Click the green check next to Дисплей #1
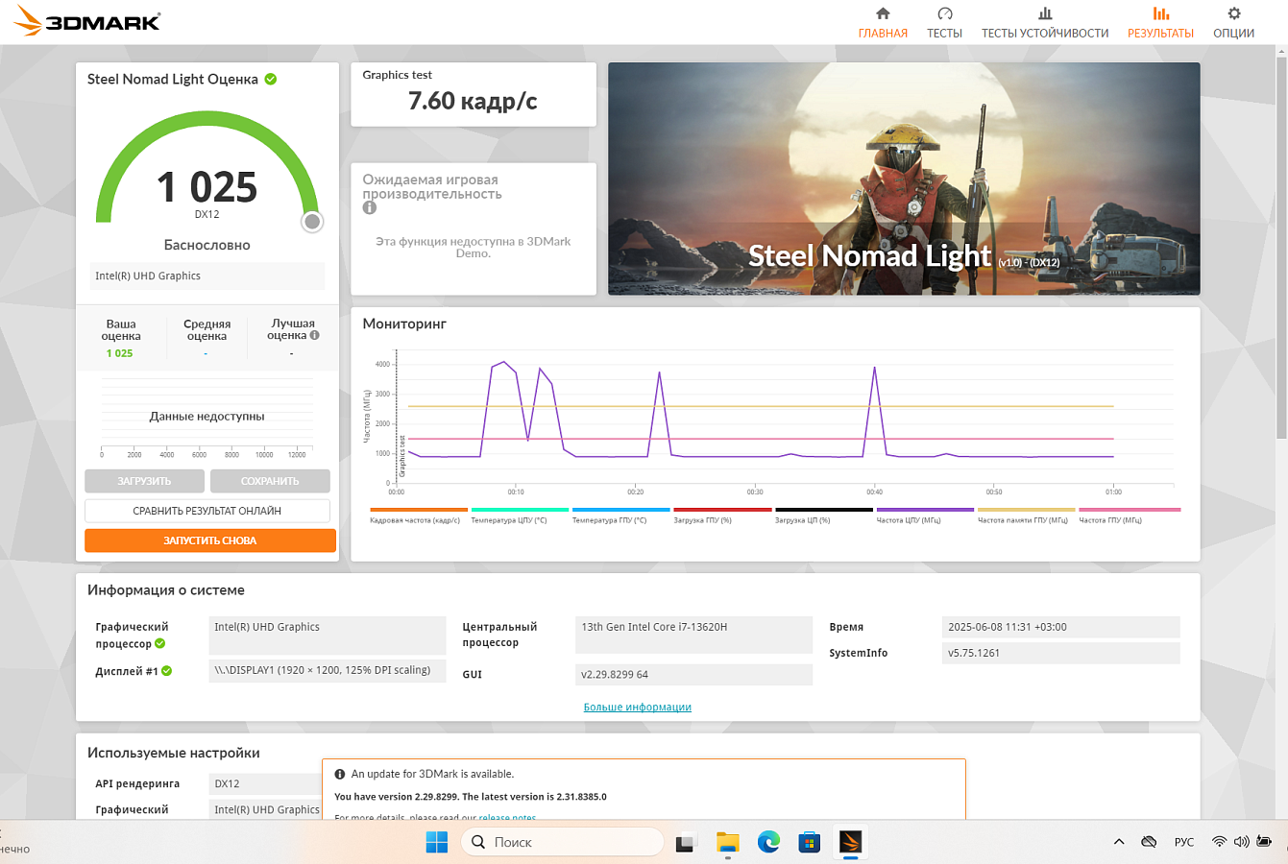This screenshot has width=1288, height=864. tap(167, 671)
